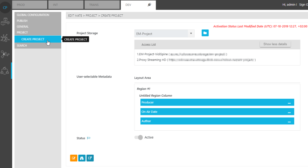Select the Producer metadata field

pos(217,102)
